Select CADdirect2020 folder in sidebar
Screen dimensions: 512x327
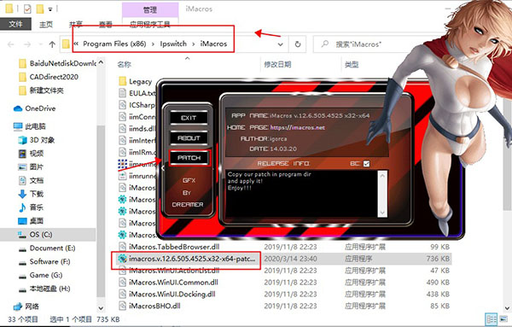tap(49, 77)
